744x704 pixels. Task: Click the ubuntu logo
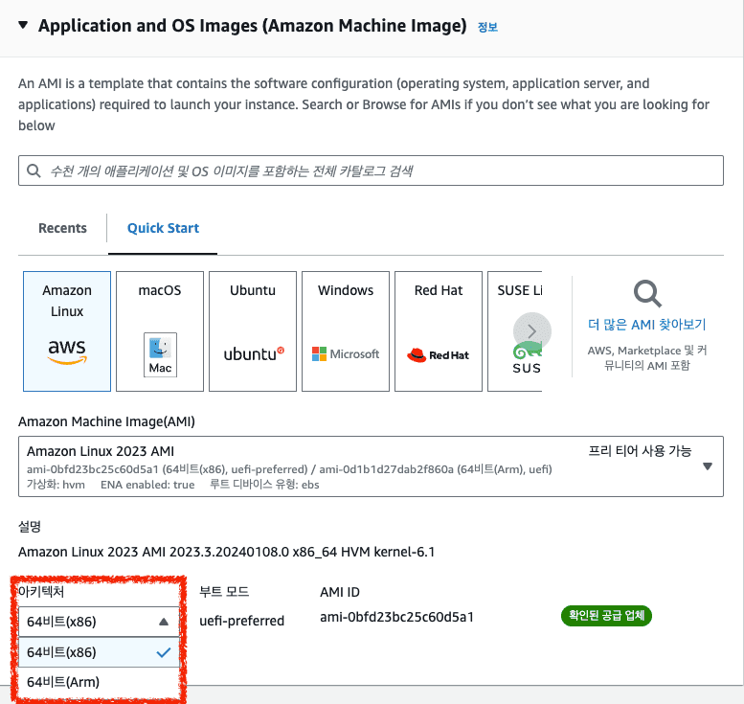click(x=254, y=354)
